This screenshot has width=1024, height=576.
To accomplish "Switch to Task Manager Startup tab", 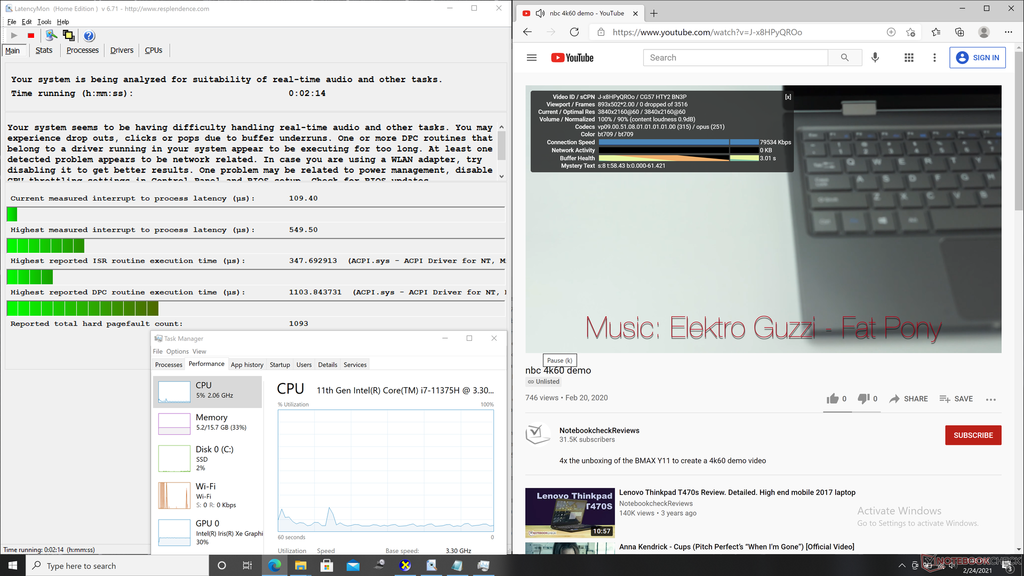I will click(279, 365).
